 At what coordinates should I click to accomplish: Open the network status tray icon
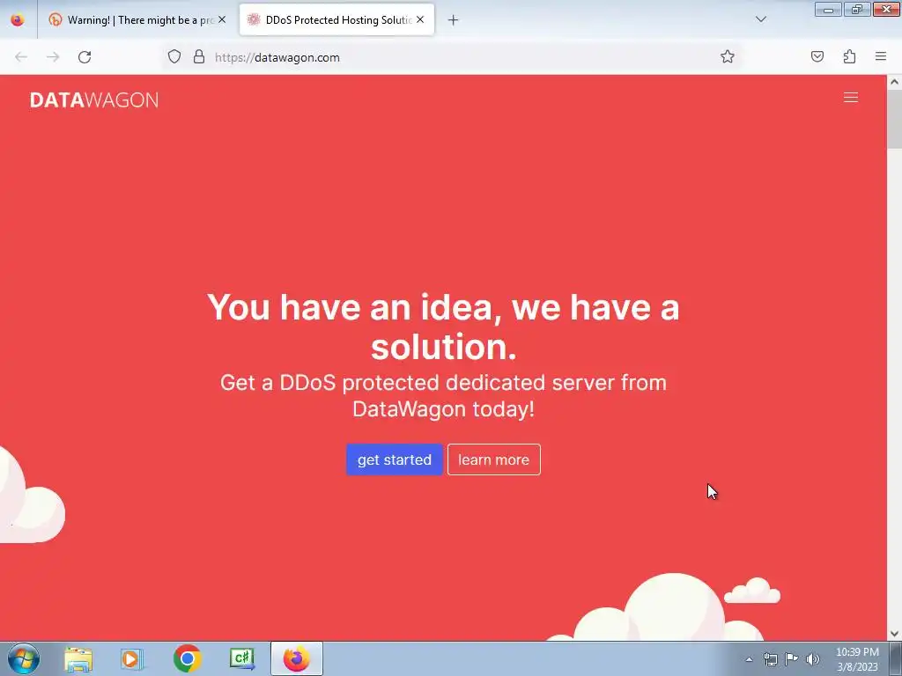tap(770, 659)
